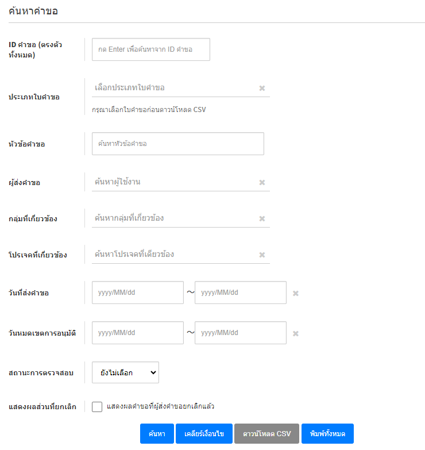Click the พิมพ์ทั้งหมด button
Screen dimensions: 425x450
pyautogui.click(x=327, y=434)
